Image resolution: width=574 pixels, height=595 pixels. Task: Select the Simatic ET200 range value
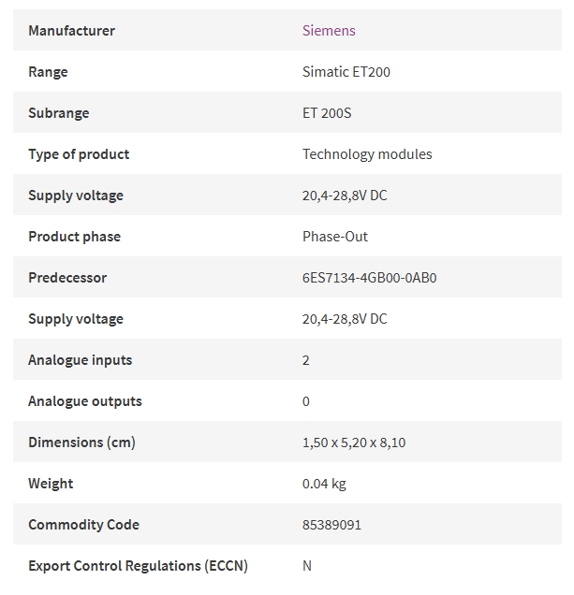346,72
